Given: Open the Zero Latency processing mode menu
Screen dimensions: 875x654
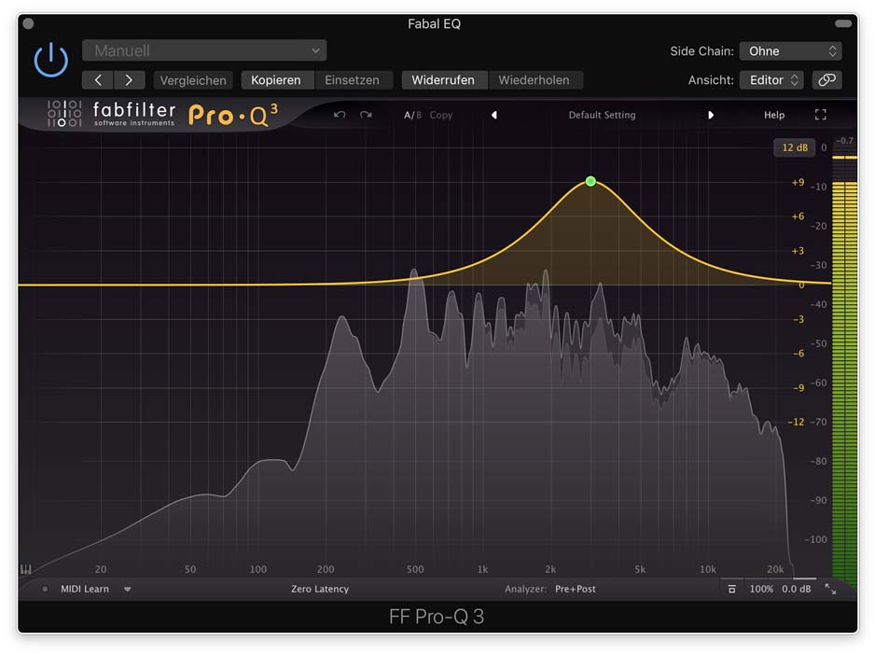Looking at the screenshot, I should pyautogui.click(x=320, y=589).
